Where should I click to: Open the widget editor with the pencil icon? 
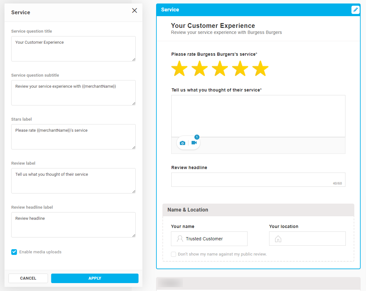point(356,10)
